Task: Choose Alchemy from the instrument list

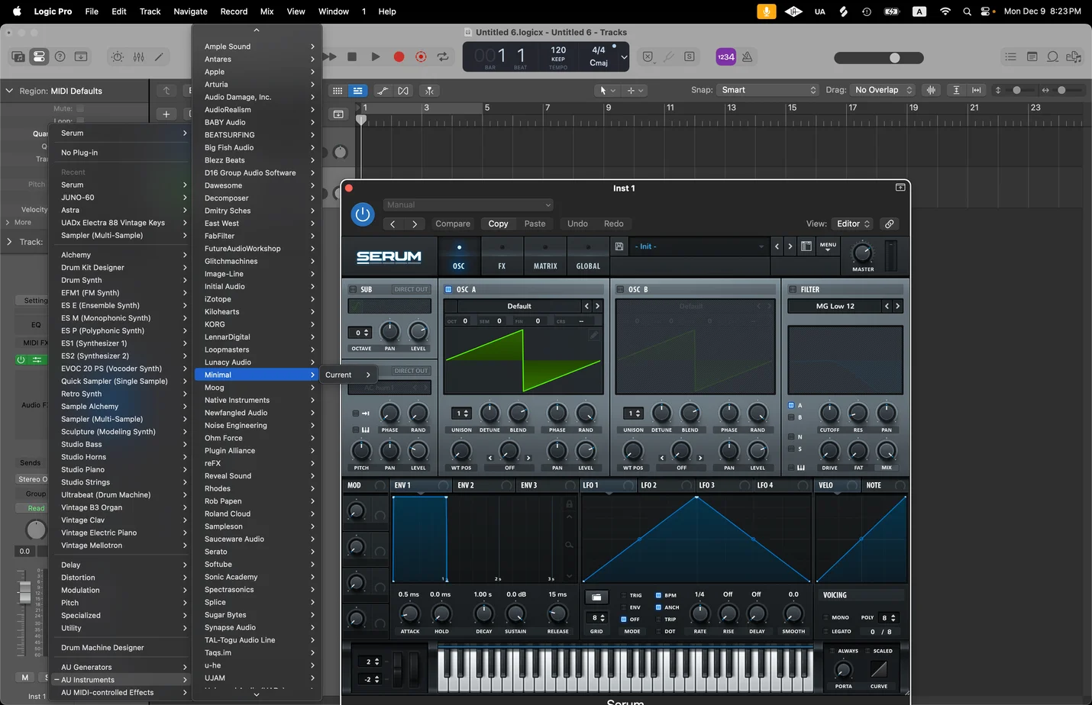Action: pos(121,255)
